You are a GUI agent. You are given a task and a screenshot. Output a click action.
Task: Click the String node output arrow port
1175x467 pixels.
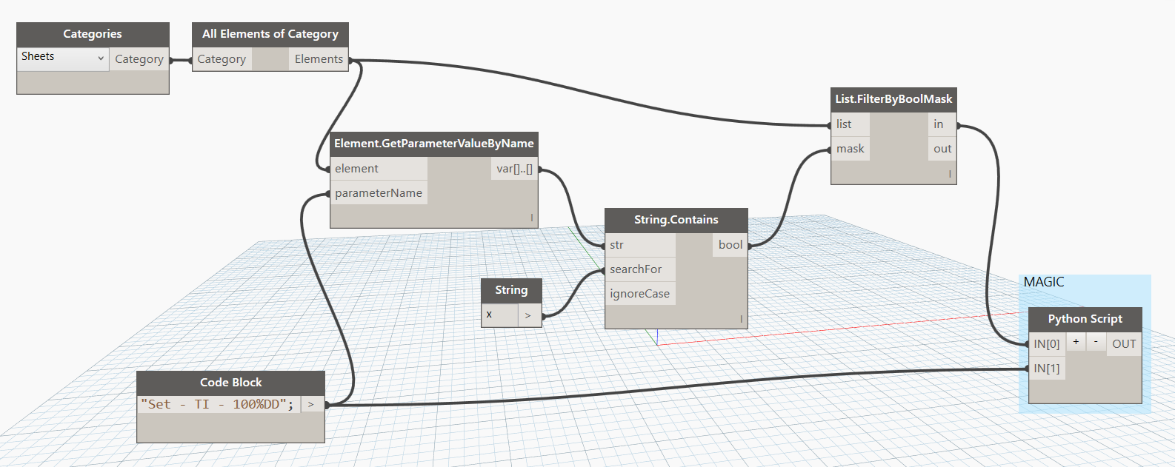point(528,315)
